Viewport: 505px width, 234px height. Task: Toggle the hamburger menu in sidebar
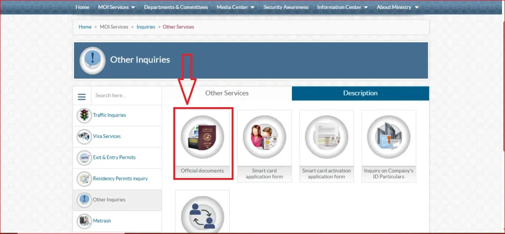(x=82, y=97)
